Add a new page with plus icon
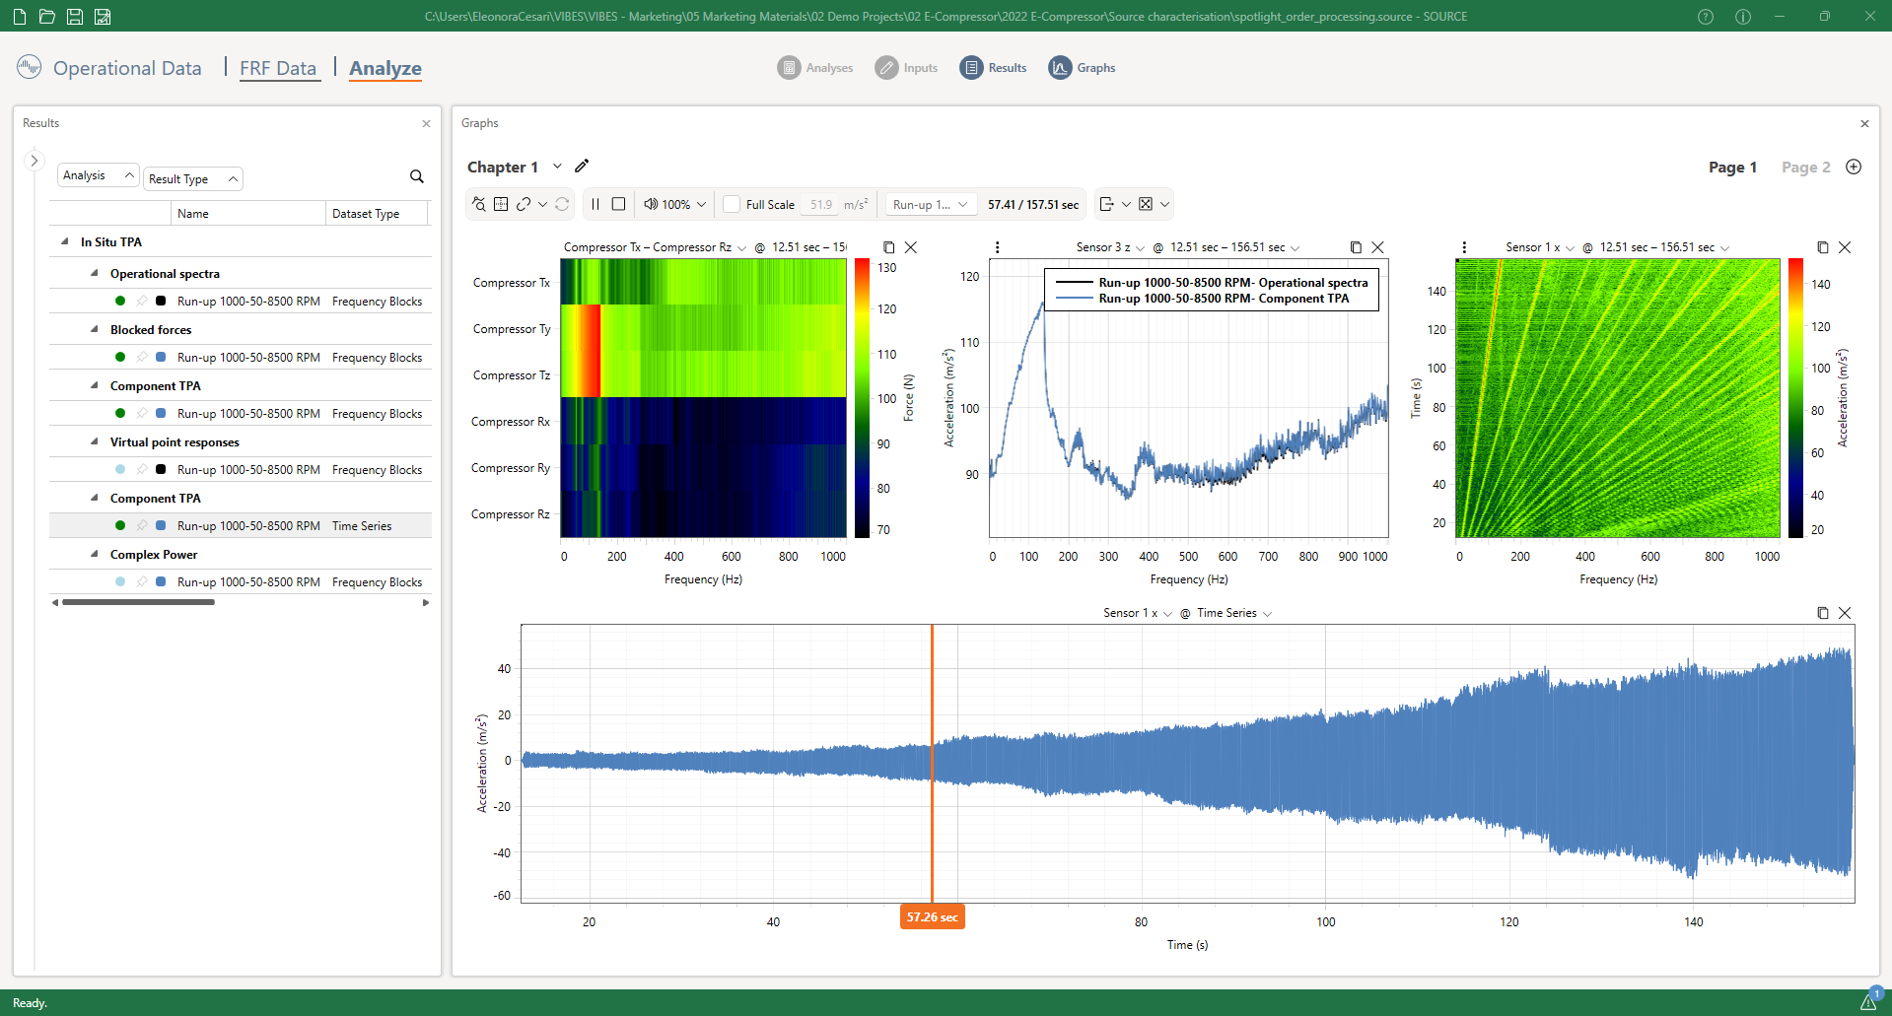The width and height of the screenshot is (1892, 1016). (1854, 167)
